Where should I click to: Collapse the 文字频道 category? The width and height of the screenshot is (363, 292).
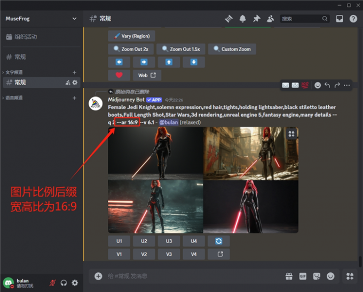point(13,72)
